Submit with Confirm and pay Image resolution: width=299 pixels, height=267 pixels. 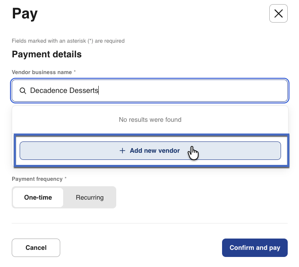[x=255, y=248]
